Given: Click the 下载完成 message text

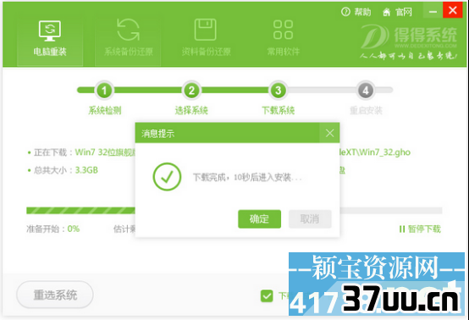Looking at the screenshot, I should tap(247, 178).
